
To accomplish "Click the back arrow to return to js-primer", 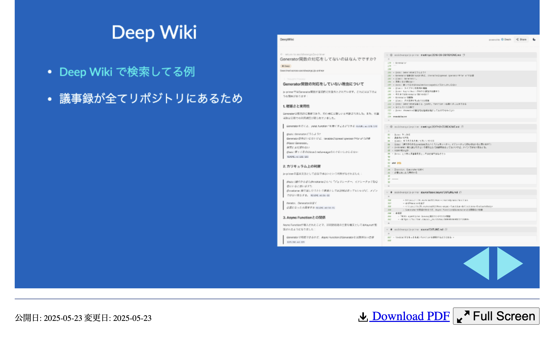I will pyautogui.click(x=282, y=54).
